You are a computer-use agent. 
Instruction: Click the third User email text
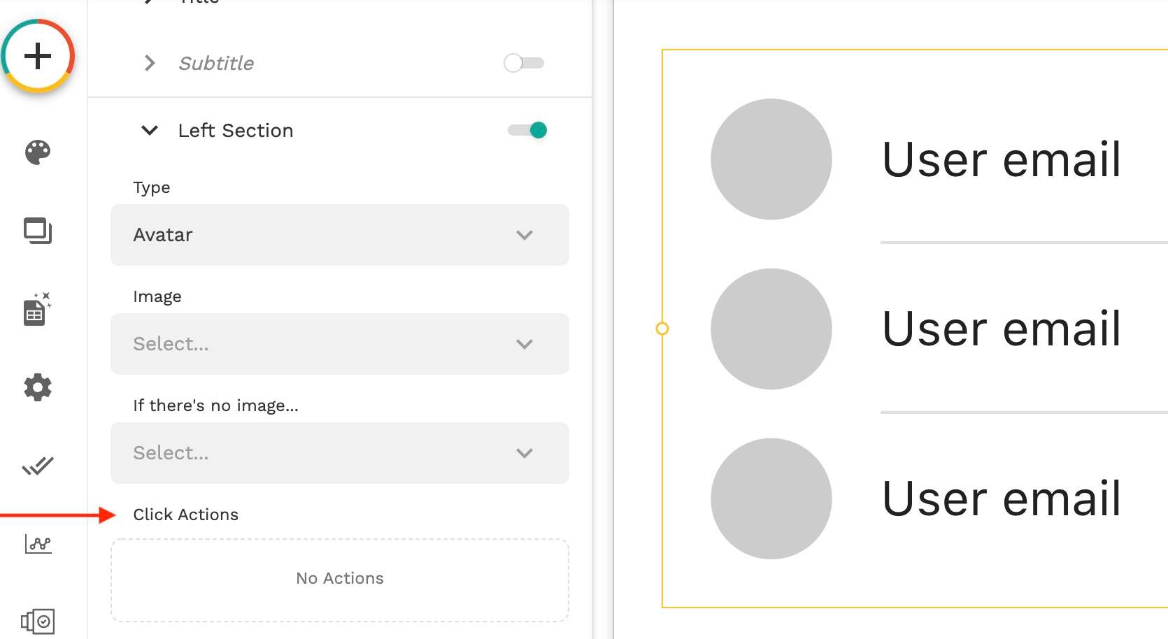pos(1002,498)
